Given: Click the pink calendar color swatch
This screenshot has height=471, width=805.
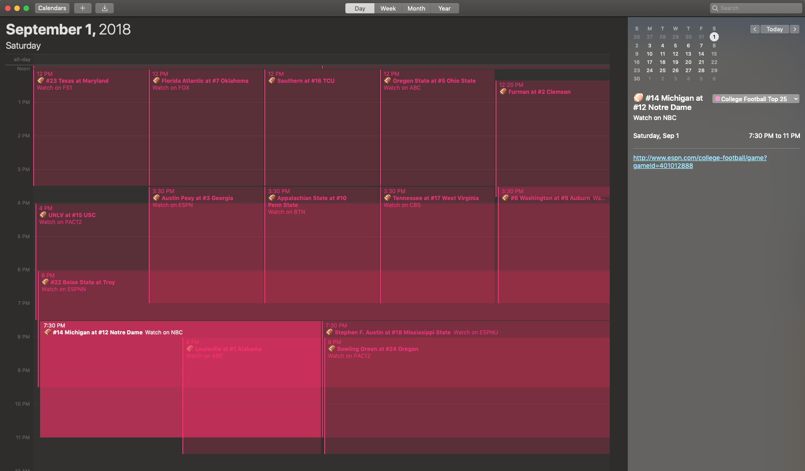Looking at the screenshot, I should click(x=717, y=99).
